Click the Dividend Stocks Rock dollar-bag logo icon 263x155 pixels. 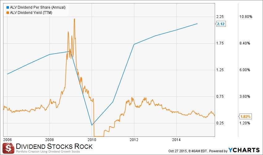(8, 148)
